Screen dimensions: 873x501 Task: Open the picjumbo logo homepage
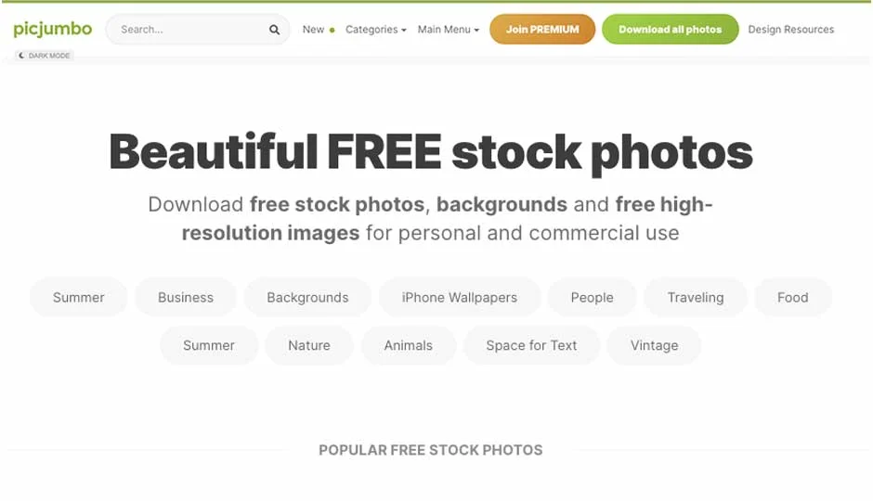click(53, 29)
